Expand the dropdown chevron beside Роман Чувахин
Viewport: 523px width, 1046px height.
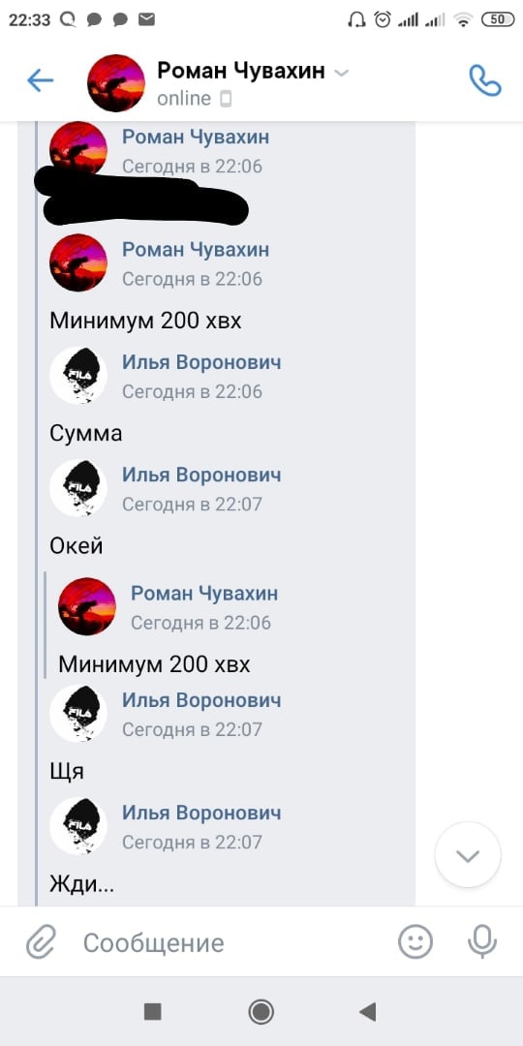click(x=341, y=73)
